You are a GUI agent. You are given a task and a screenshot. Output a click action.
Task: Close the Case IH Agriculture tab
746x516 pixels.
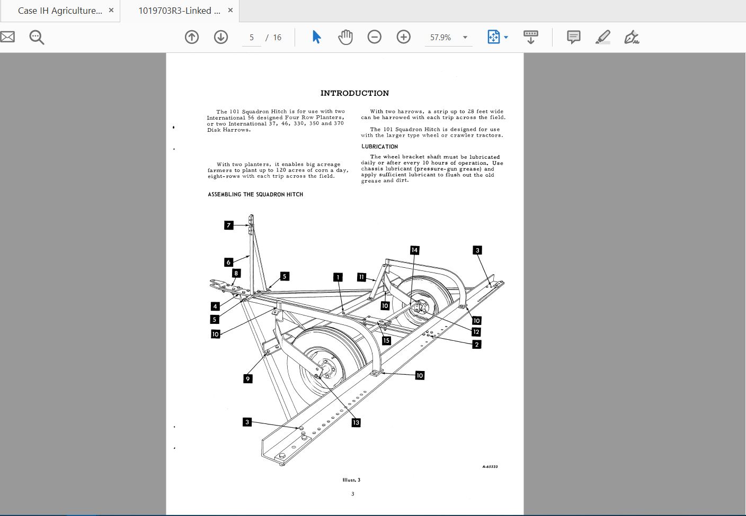(111, 11)
